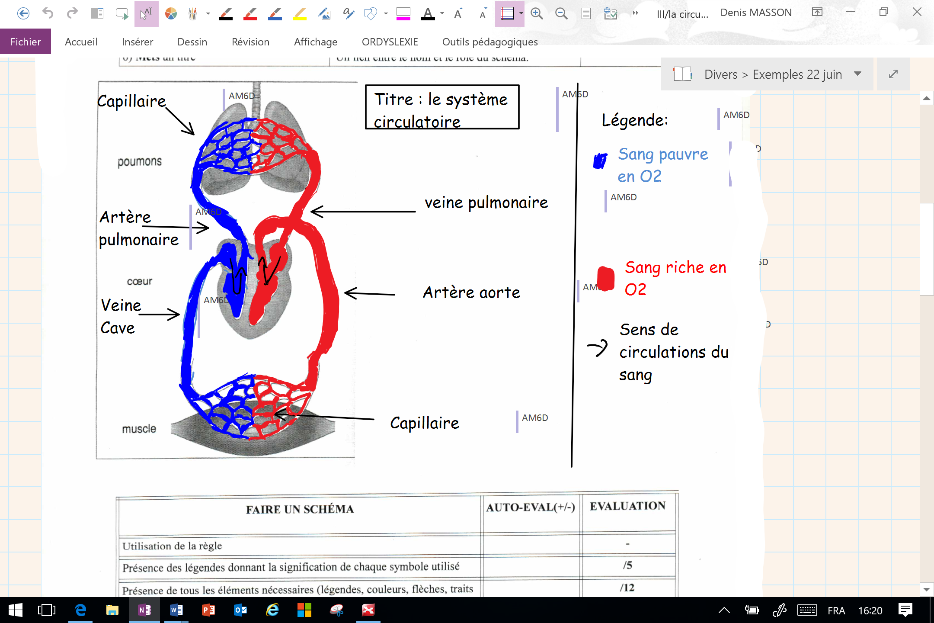Open the font color dropdown arrow

coord(442,13)
